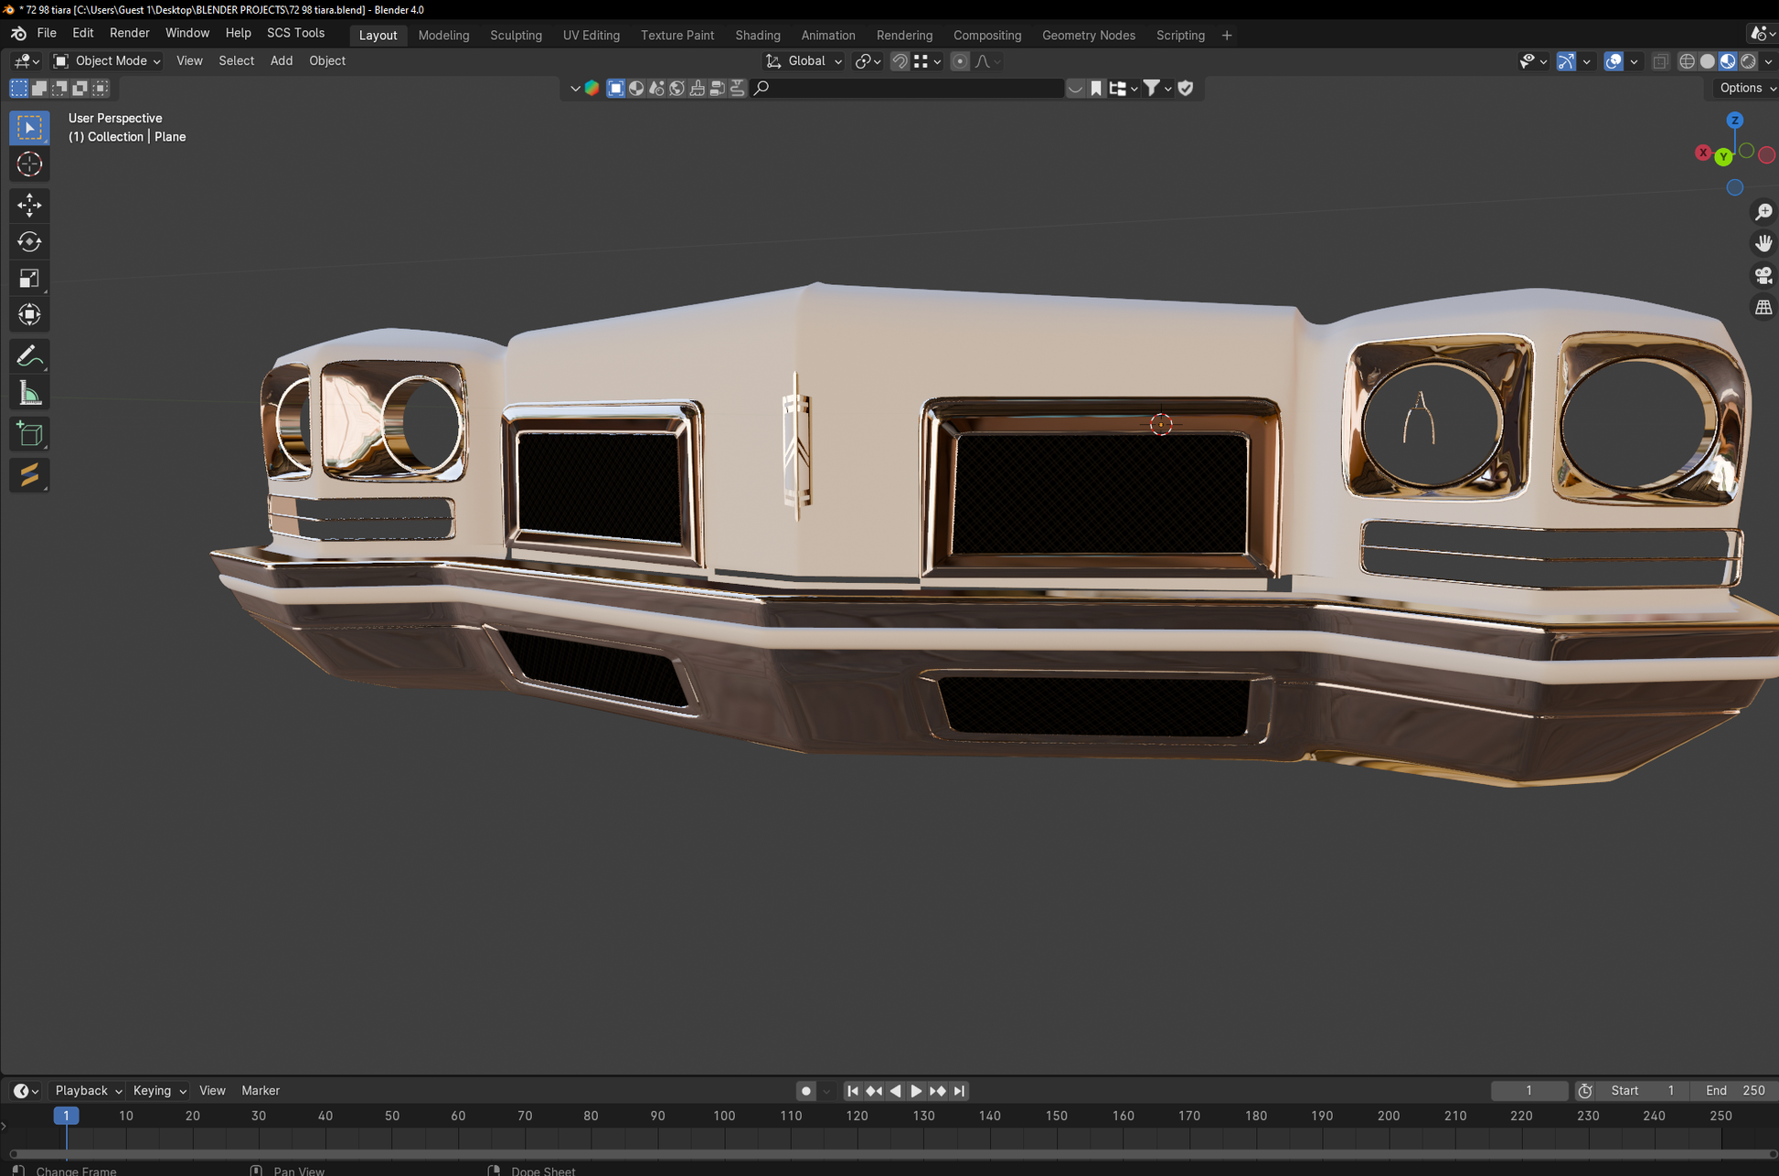Select the Measure tool
Image resolution: width=1779 pixels, height=1176 pixels.
click(29, 394)
